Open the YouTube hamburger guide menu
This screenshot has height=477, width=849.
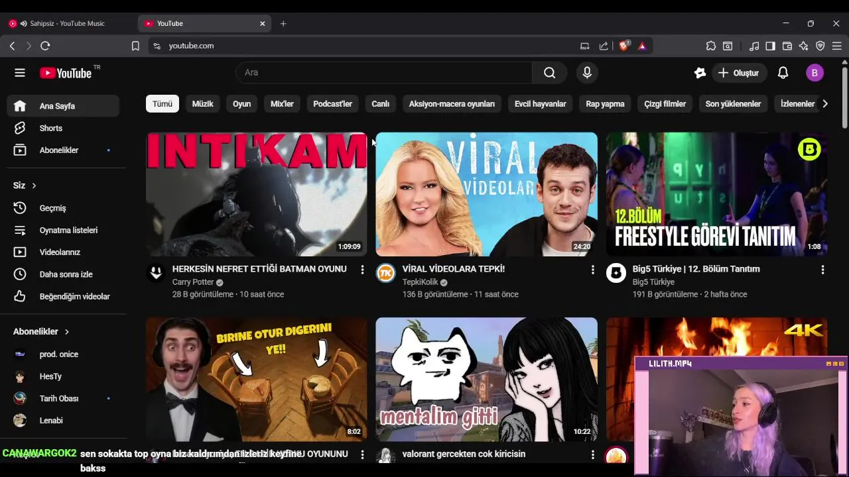[x=20, y=73]
